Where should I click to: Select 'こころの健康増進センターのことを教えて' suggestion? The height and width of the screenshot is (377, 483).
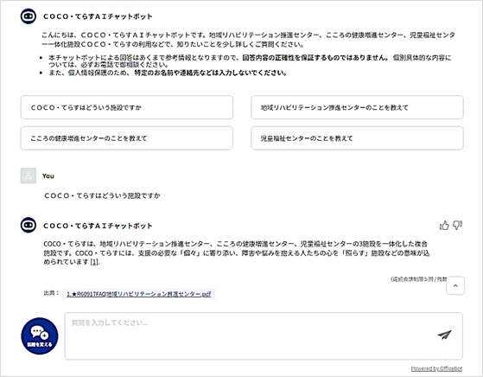click(x=127, y=138)
